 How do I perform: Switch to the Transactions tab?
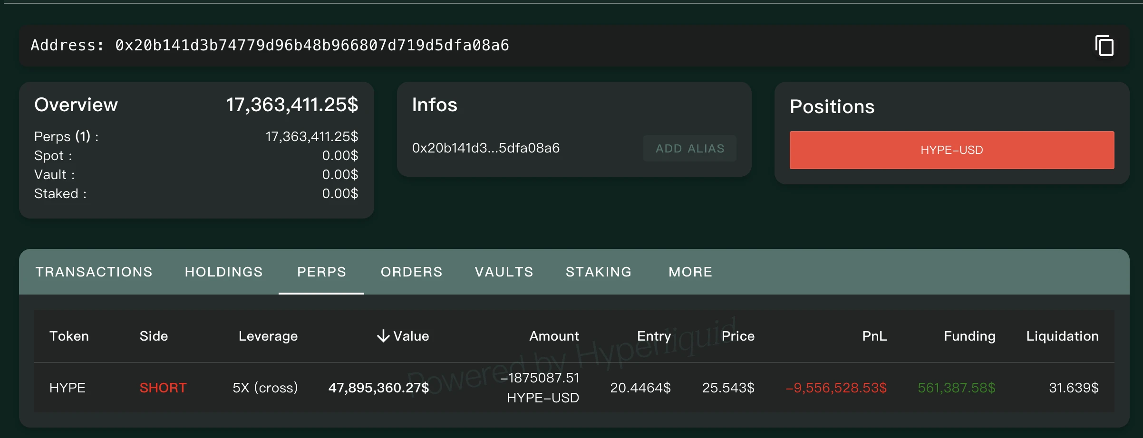coord(94,272)
